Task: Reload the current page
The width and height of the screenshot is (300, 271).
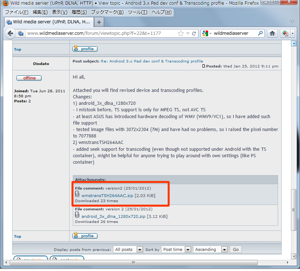Action: [x=194, y=33]
